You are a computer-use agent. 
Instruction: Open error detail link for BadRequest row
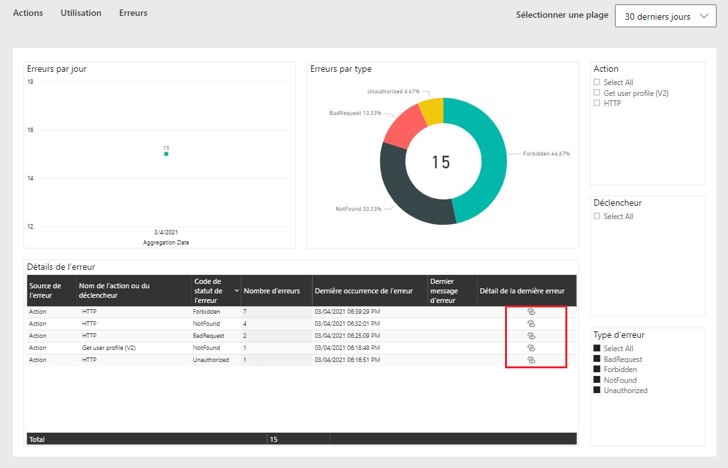pyautogui.click(x=531, y=336)
